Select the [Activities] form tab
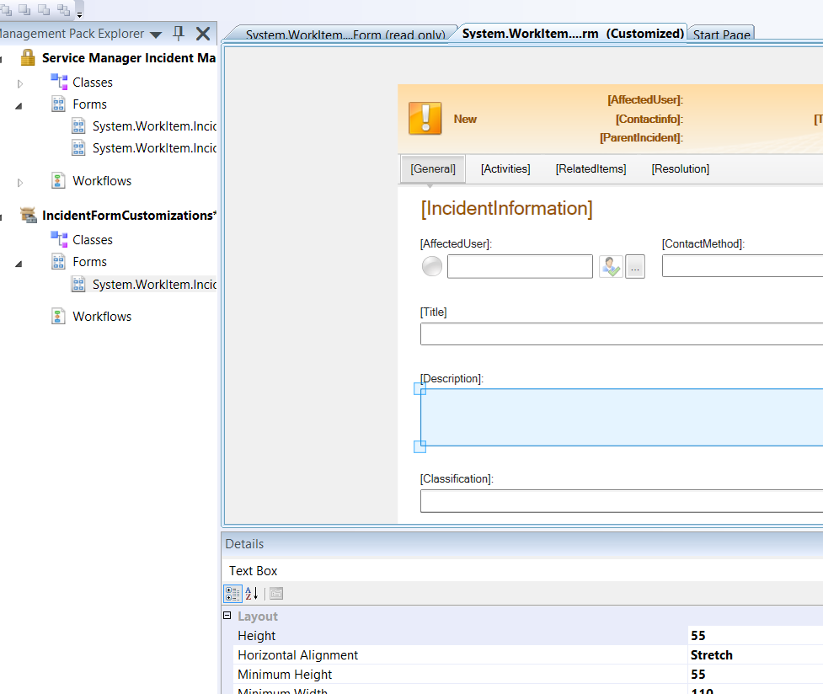Image resolution: width=823 pixels, height=694 pixels. pyautogui.click(x=505, y=168)
